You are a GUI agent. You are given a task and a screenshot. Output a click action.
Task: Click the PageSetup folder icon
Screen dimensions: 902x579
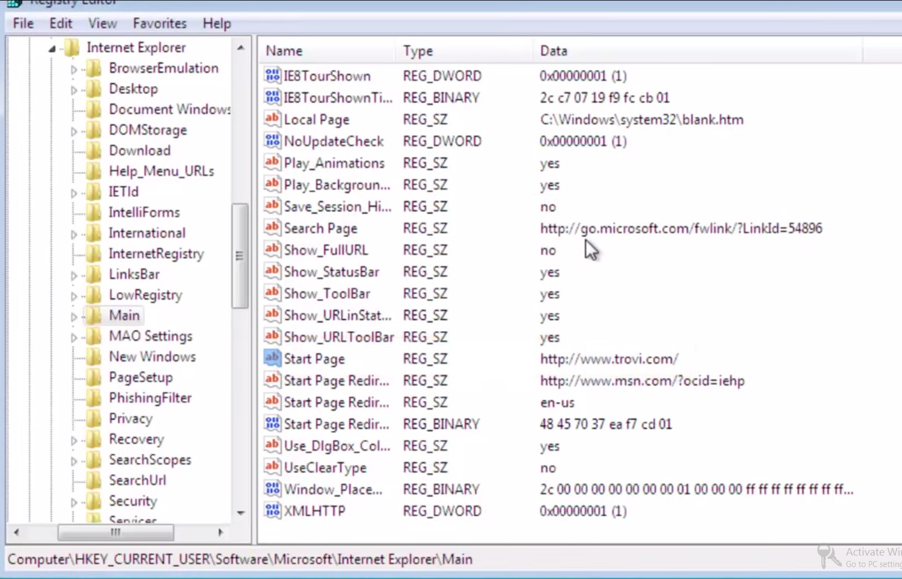click(x=94, y=377)
